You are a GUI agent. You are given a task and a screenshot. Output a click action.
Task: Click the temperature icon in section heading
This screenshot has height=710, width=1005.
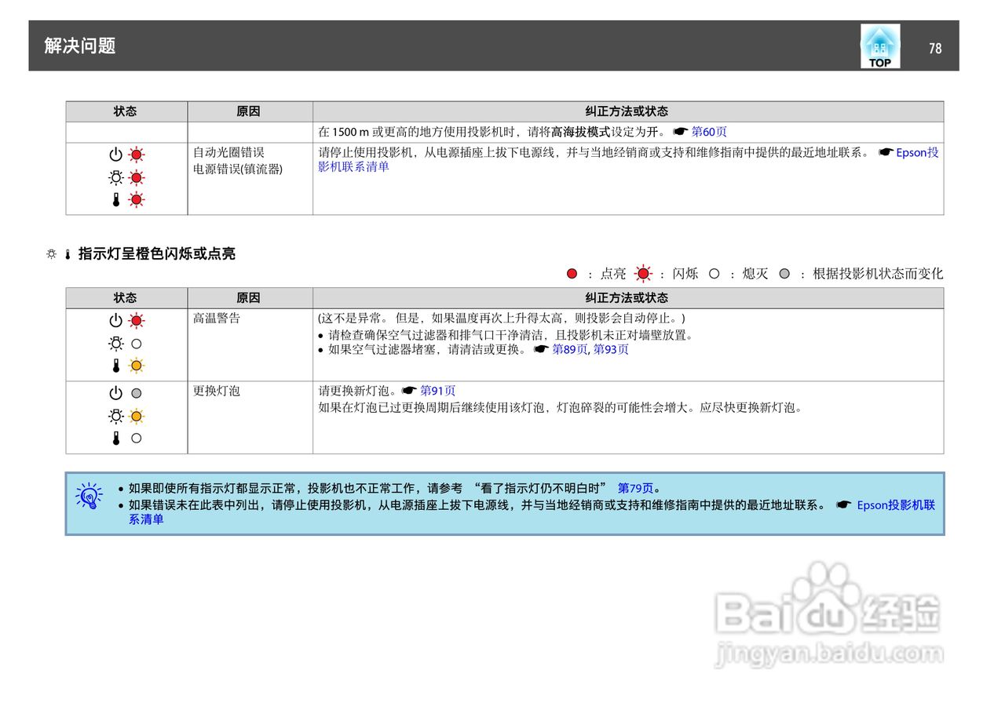coord(67,253)
